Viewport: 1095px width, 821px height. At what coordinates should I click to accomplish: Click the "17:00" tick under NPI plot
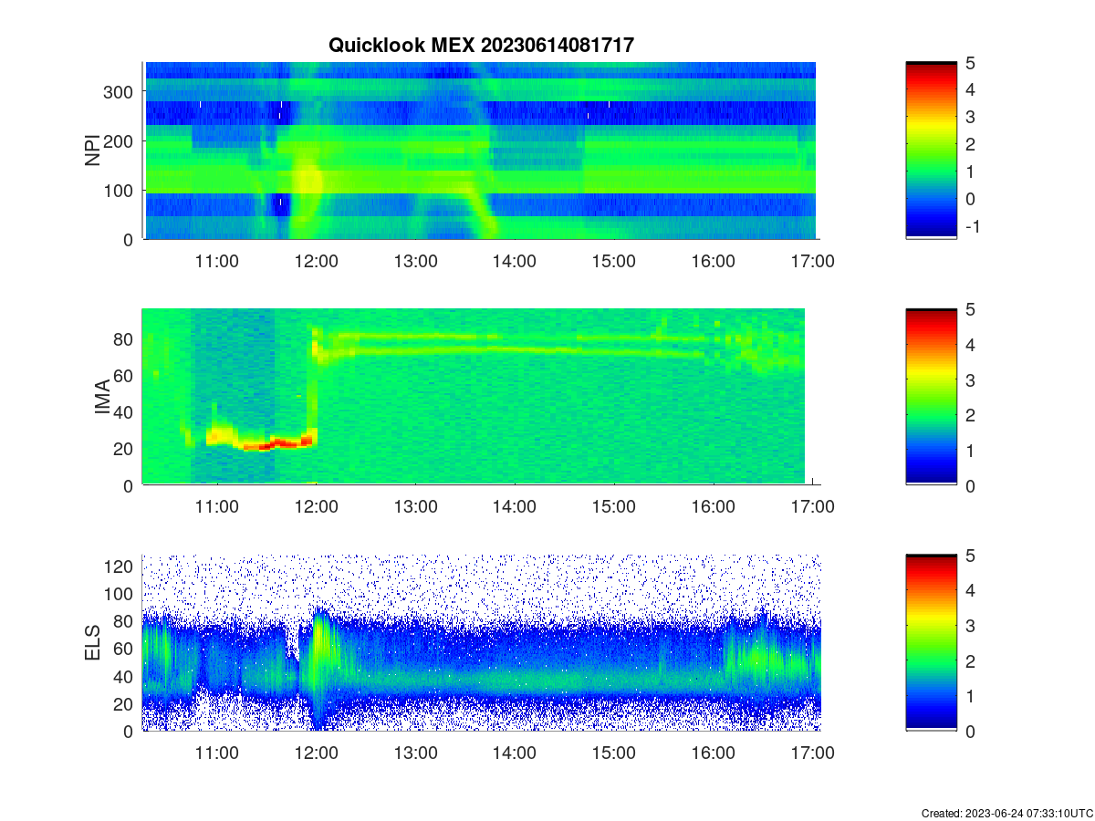(x=813, y=261)
